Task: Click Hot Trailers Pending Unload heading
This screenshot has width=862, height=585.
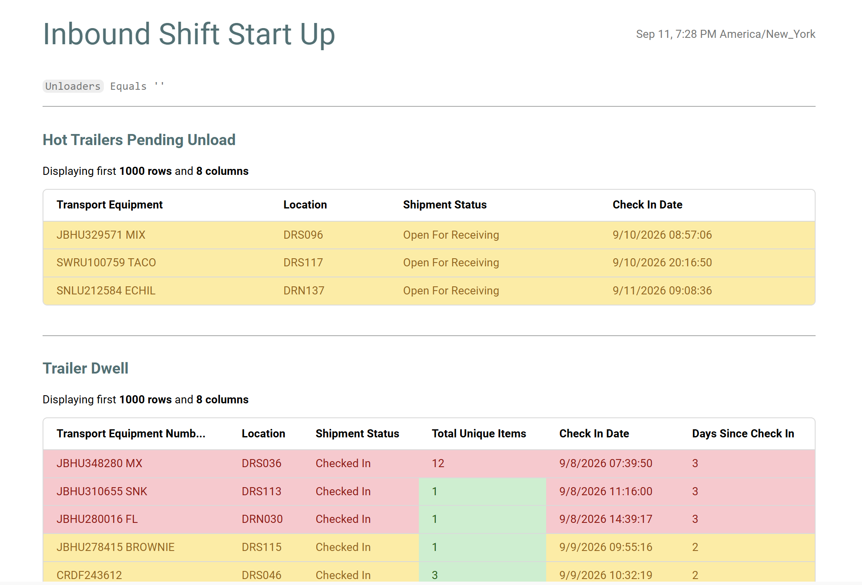Action: click(x=139, y=140)
